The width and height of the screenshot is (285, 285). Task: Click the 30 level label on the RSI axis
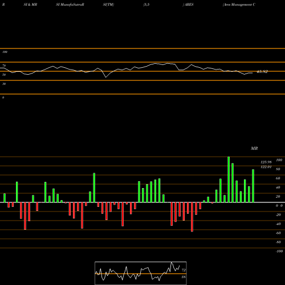[x=4, y=84]
